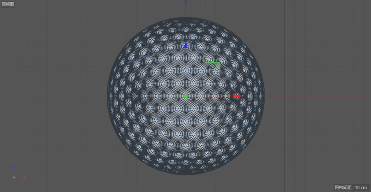Viewport: 371px width, 192px height.
Task: Click the blue arrow tip at top of viewport
Action: 186,2
